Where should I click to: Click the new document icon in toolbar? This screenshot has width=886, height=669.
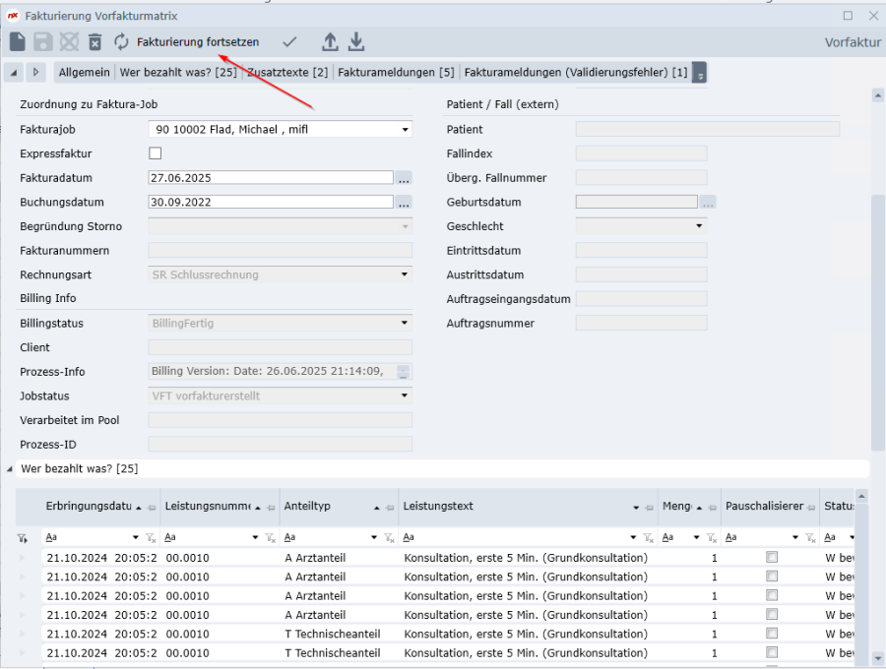(18, 41)
